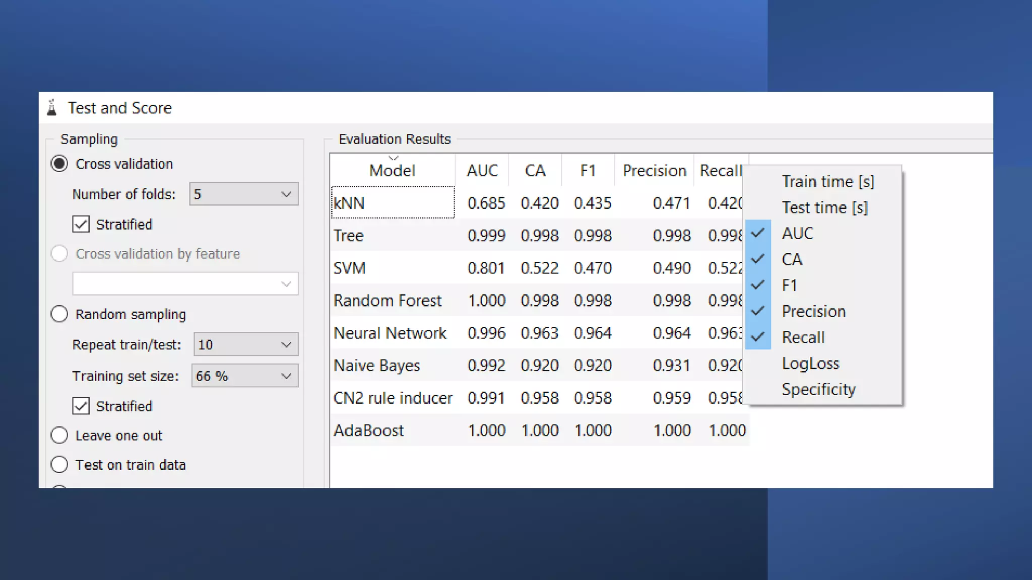The height and width of the screenshot is (580, 1032).
Task: Click the sort arrow above Model header
Action: [x=393, y=158]
